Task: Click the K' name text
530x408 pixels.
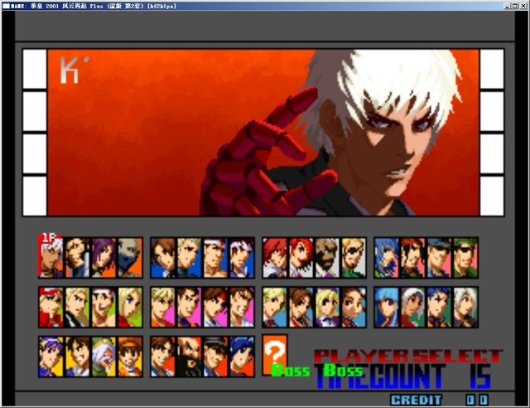Action: (74, 70)
